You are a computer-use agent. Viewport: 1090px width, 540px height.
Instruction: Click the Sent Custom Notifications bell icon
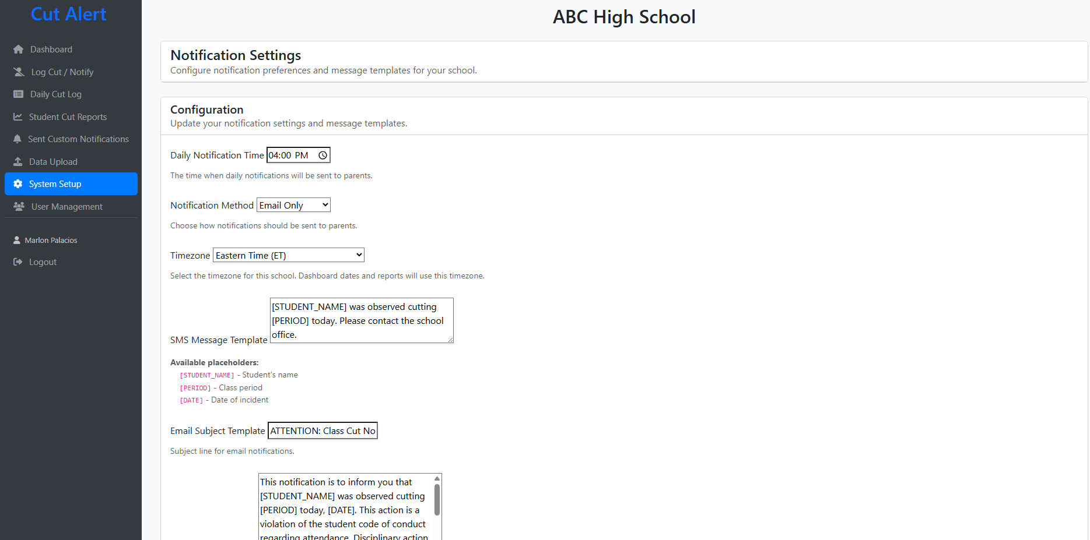pos(17,139)
